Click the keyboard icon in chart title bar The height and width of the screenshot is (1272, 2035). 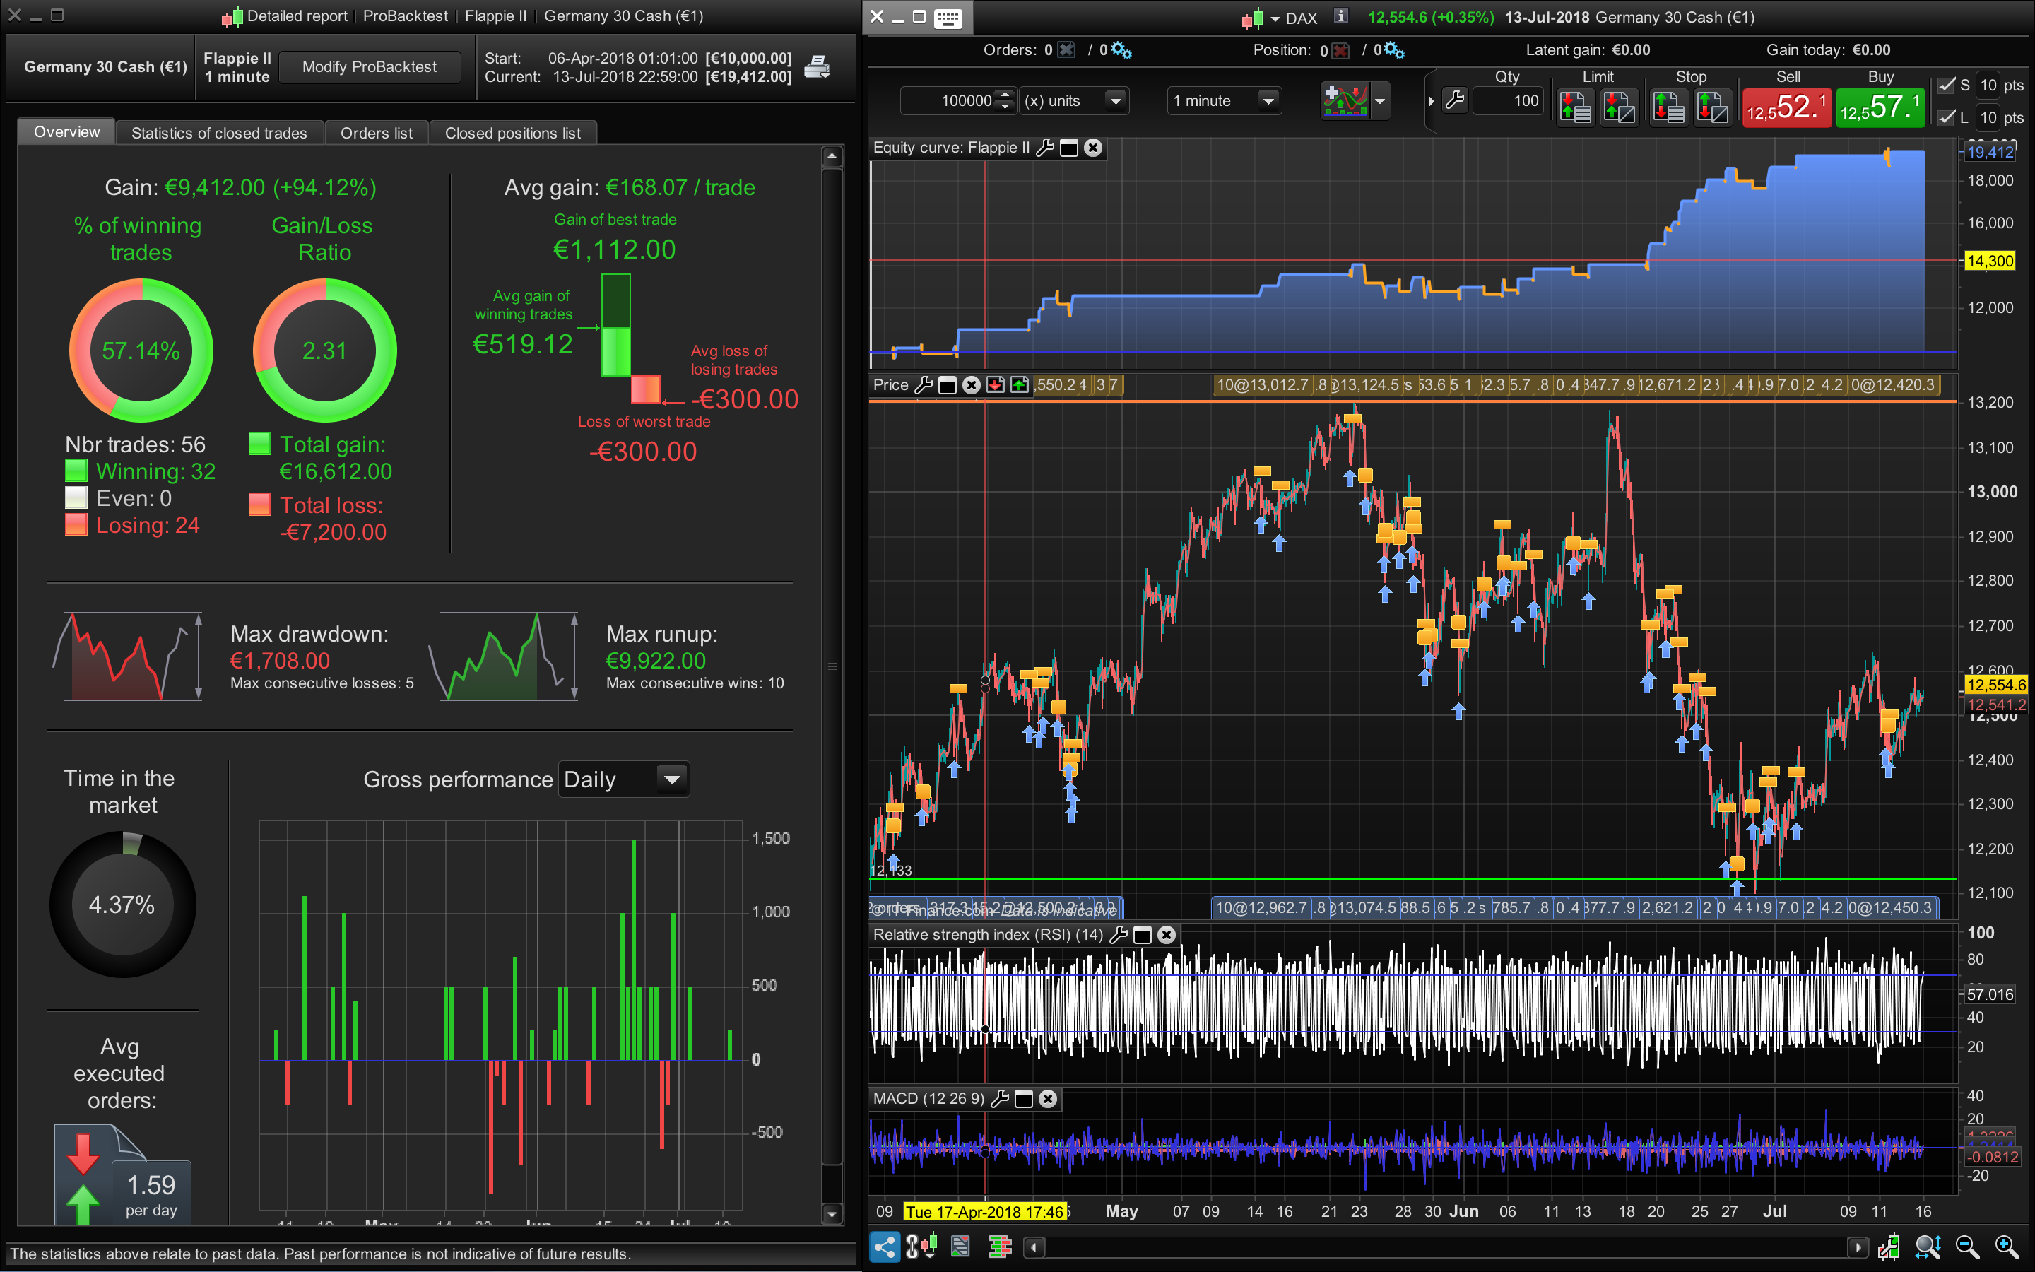[x=948, y=18]
